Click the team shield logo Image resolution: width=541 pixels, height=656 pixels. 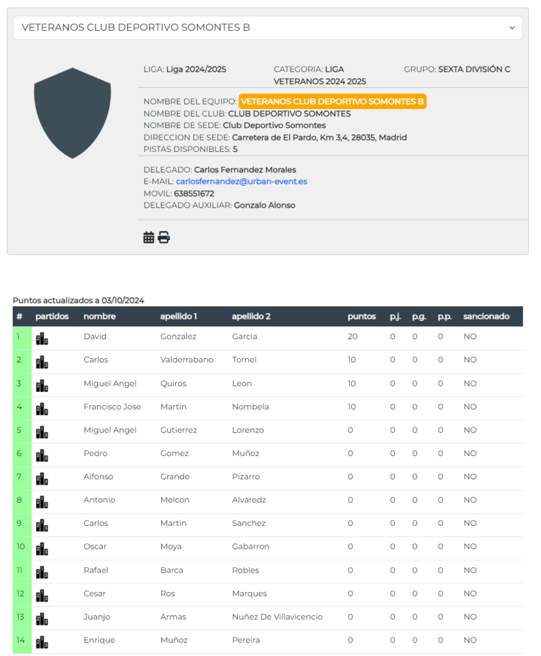click(72, 113)
